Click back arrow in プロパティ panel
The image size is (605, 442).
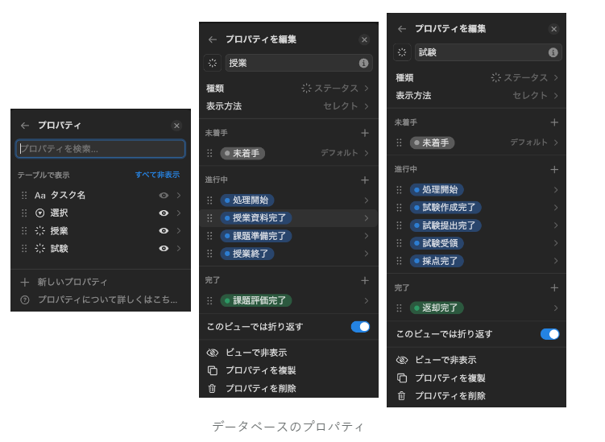(25, 126)
